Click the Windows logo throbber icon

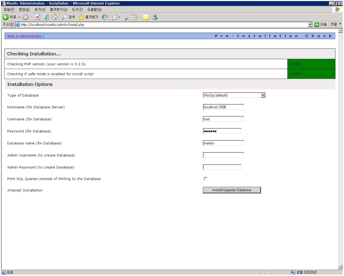click(x=337, y=9)
